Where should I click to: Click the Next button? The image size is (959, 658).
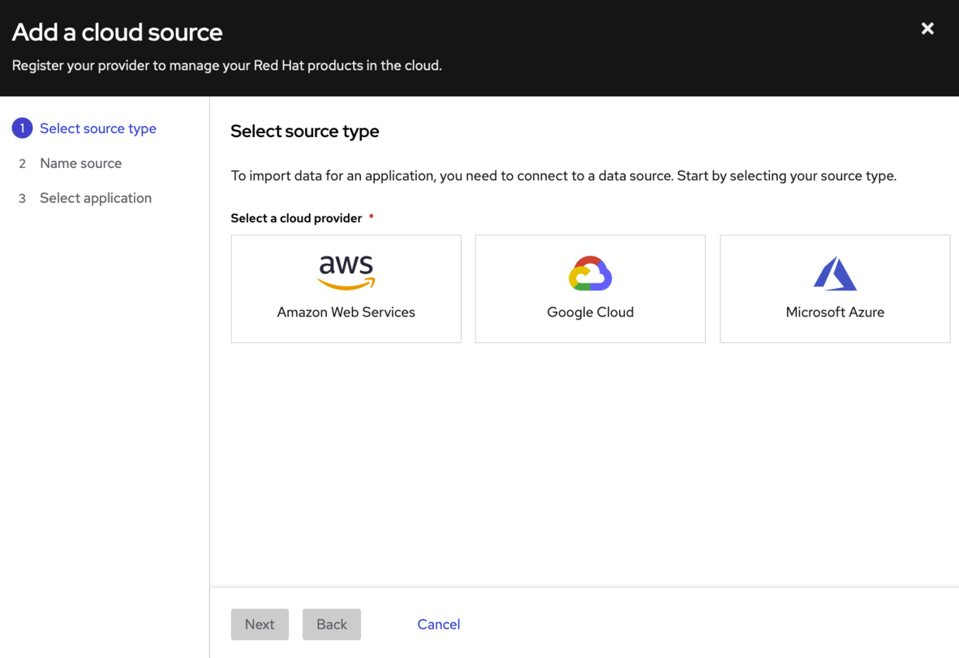pos(260,624)
